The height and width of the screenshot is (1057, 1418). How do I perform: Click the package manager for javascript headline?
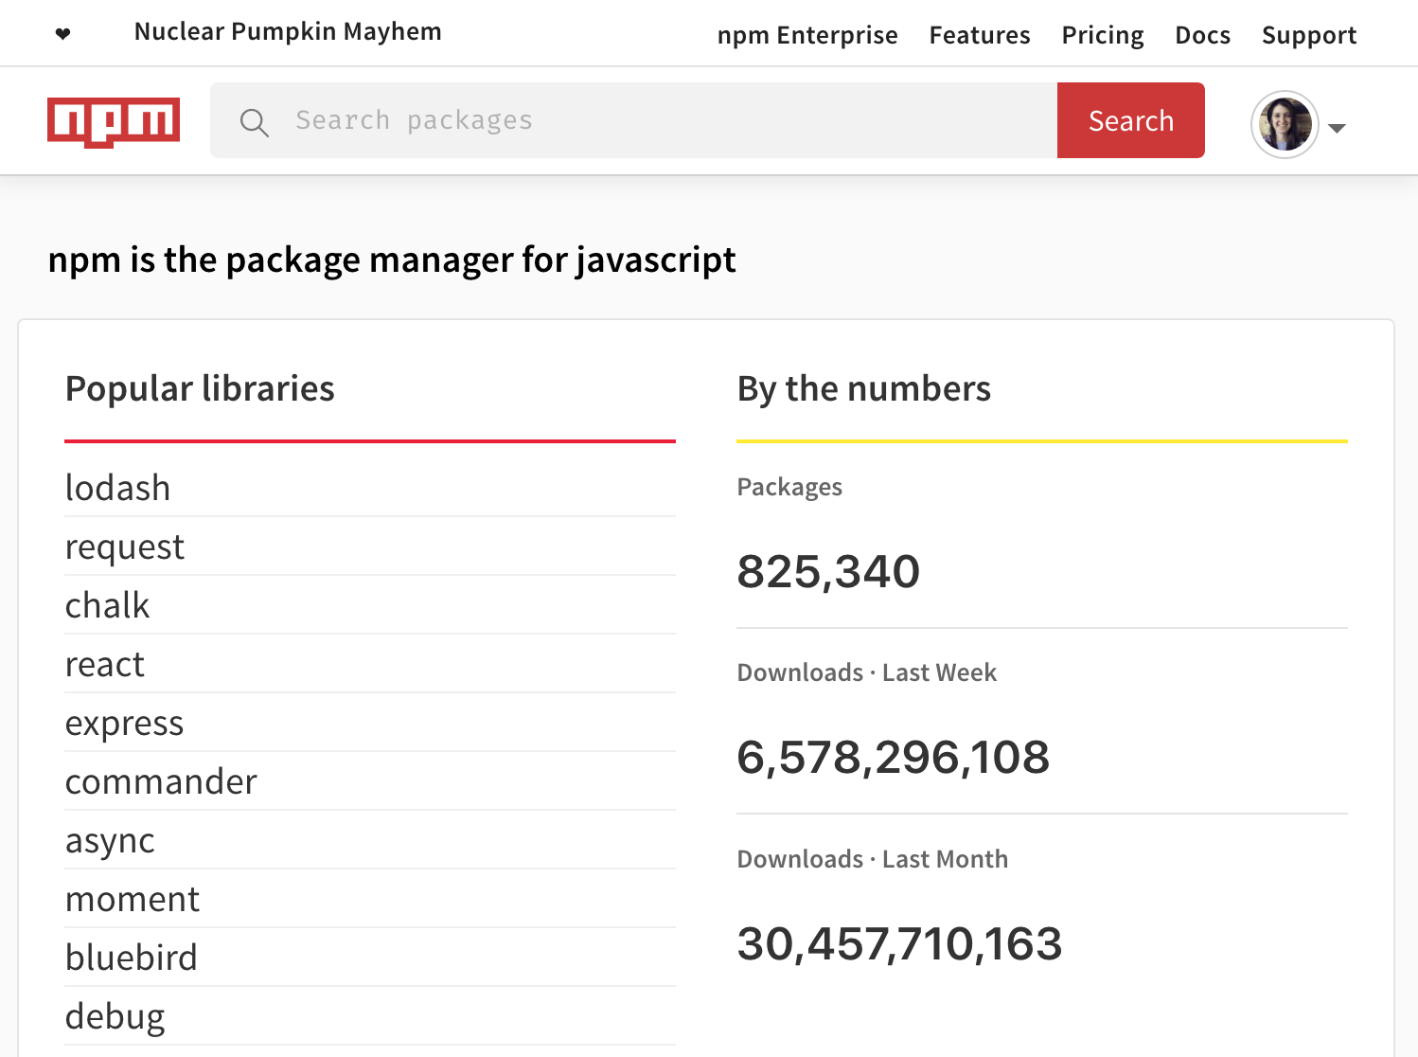click(392, 260)
